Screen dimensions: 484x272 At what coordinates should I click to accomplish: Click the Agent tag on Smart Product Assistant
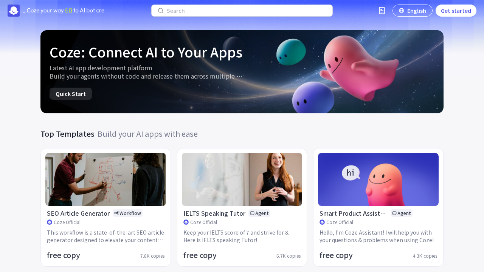click(402, 213)
